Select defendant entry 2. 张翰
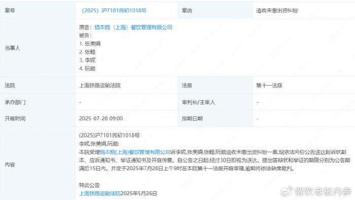 coord(87,52)
